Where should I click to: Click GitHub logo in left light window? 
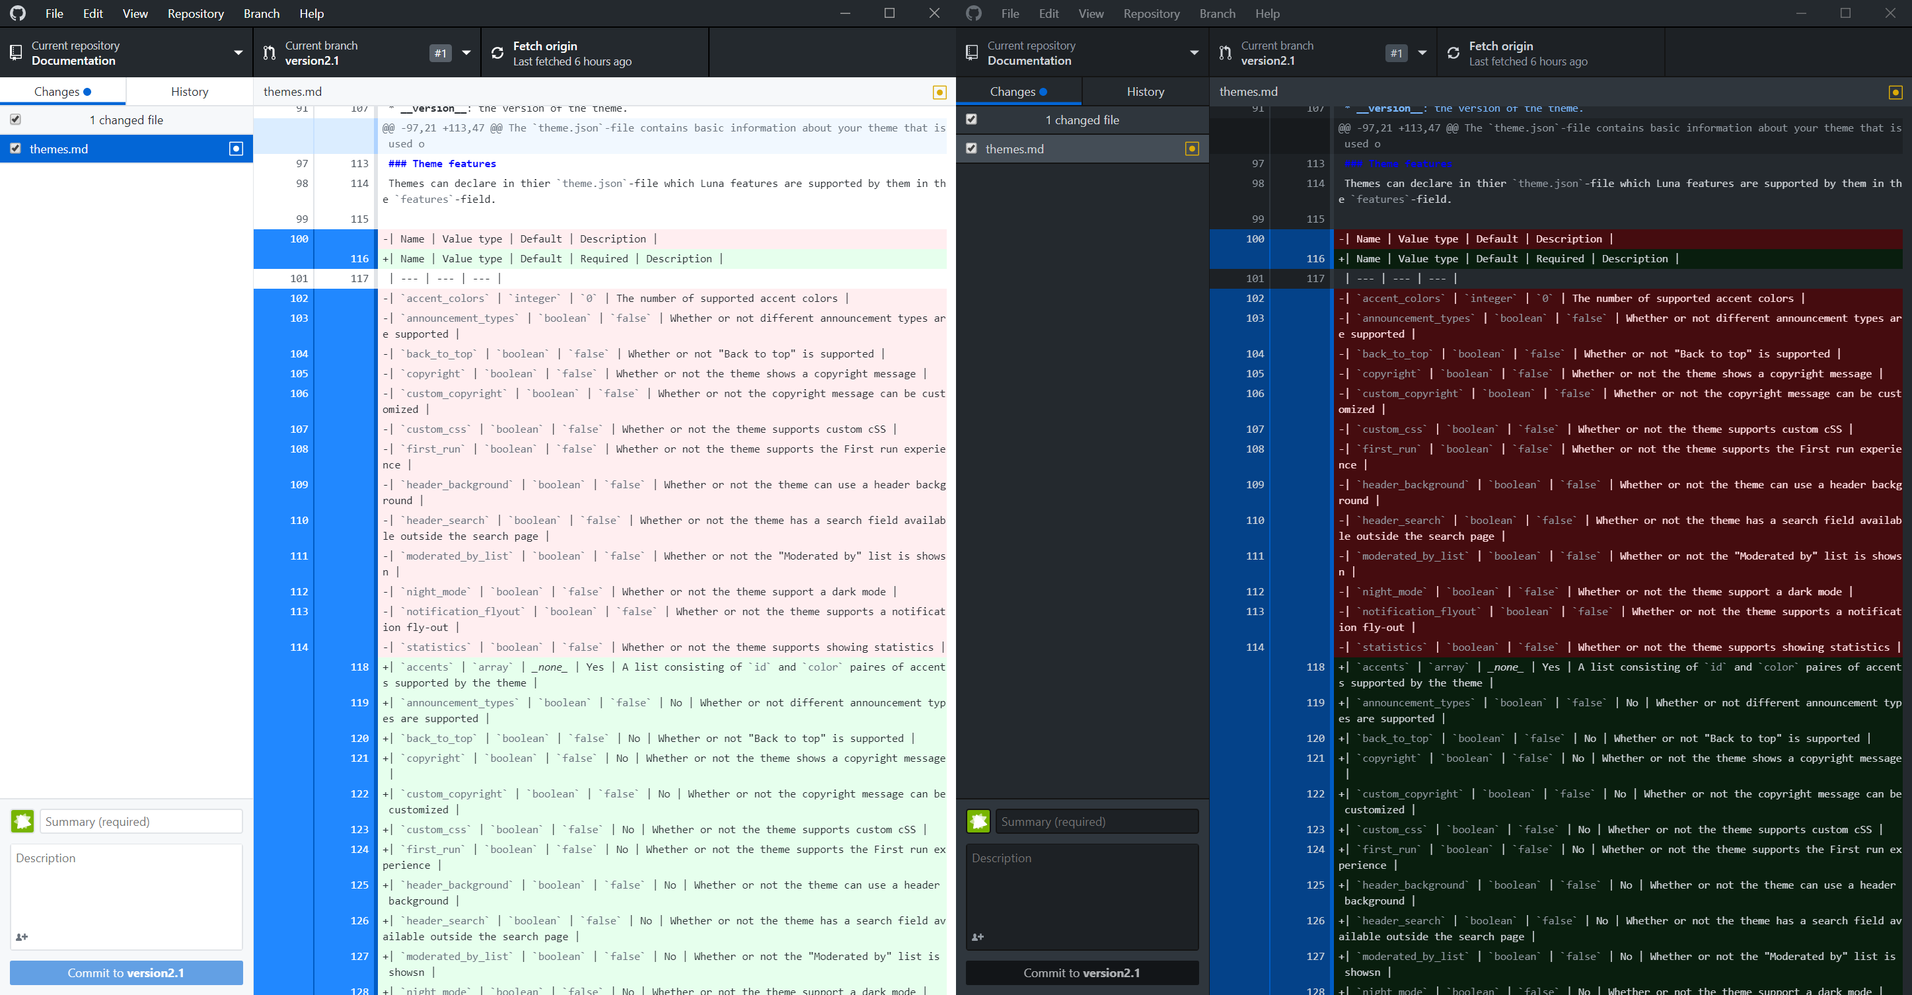coord(18,13)
